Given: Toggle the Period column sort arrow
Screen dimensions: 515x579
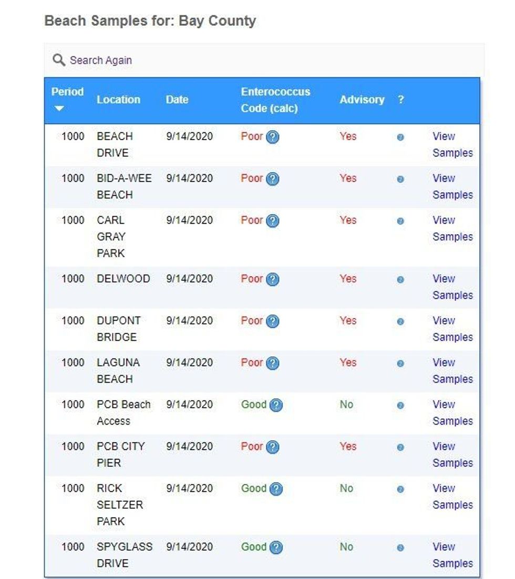Looking at the screenshot, I should point(59,108).
